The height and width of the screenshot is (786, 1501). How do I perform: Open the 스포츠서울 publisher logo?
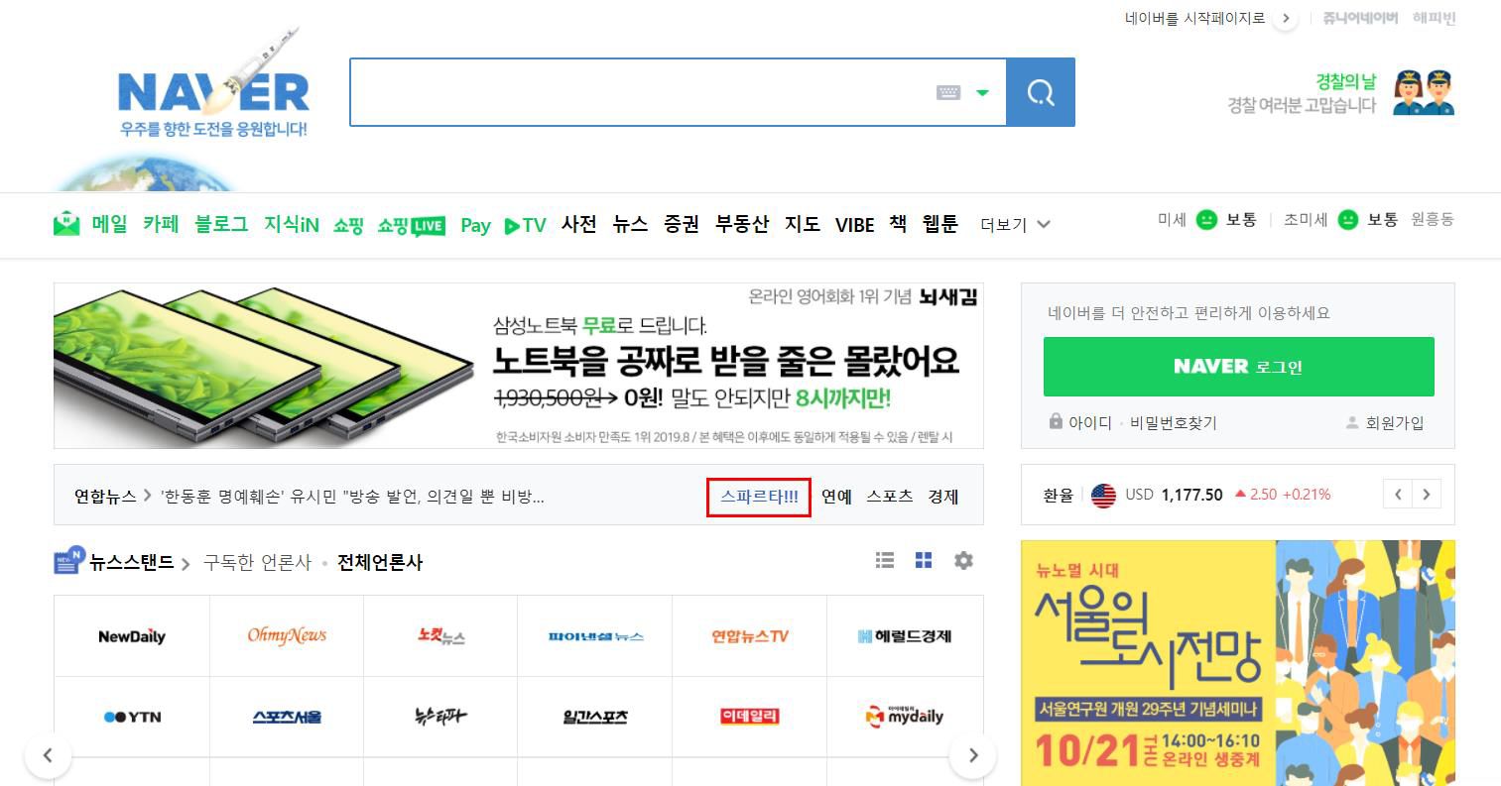287,717
